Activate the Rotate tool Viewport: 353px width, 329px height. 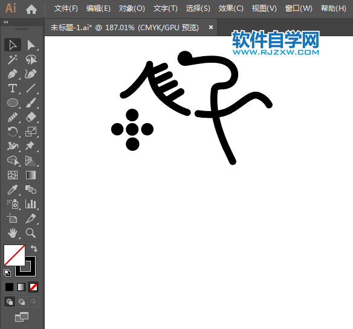13,132
